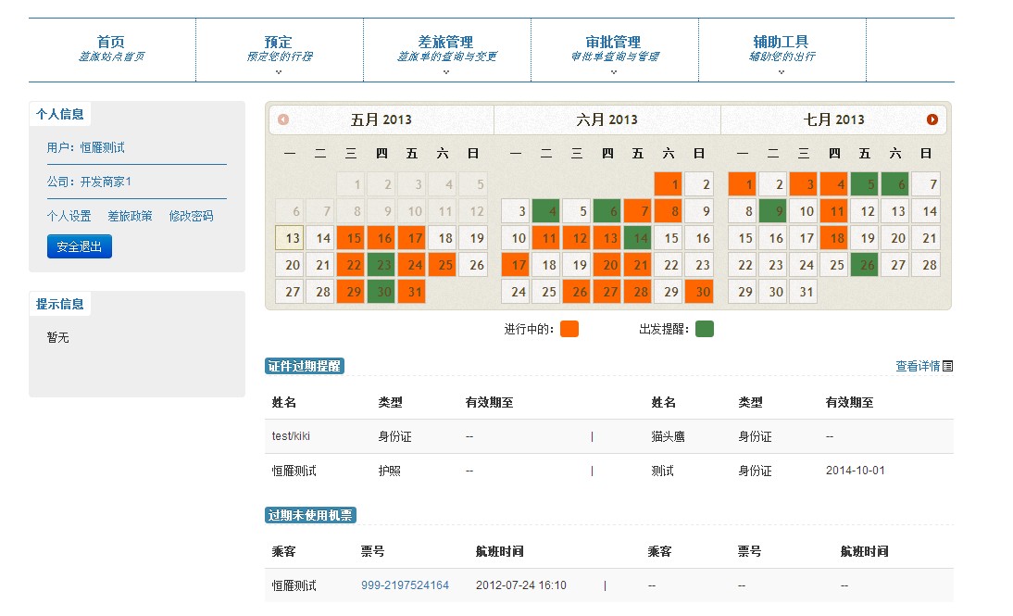Click the orange 进行中的 legend swatch
The height and width of the screenshot is (616, 1013).
coord(569,329)
